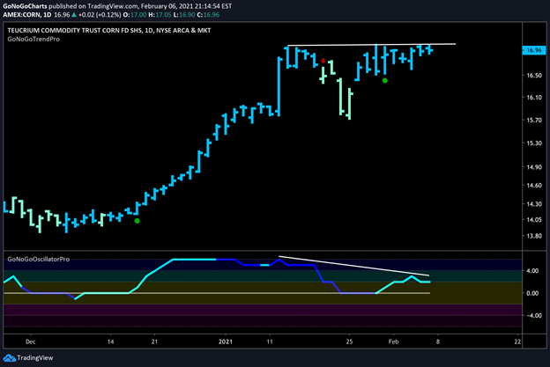
Task: Click the GoNoGoCharts publisher name
Action: point(25,6)
